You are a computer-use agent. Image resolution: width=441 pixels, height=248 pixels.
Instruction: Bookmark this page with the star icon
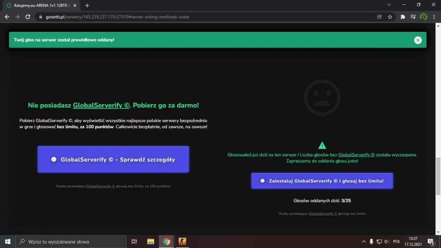pos(390,17)
